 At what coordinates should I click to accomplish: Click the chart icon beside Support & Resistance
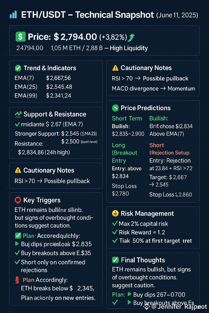click(x=18, y=114)
